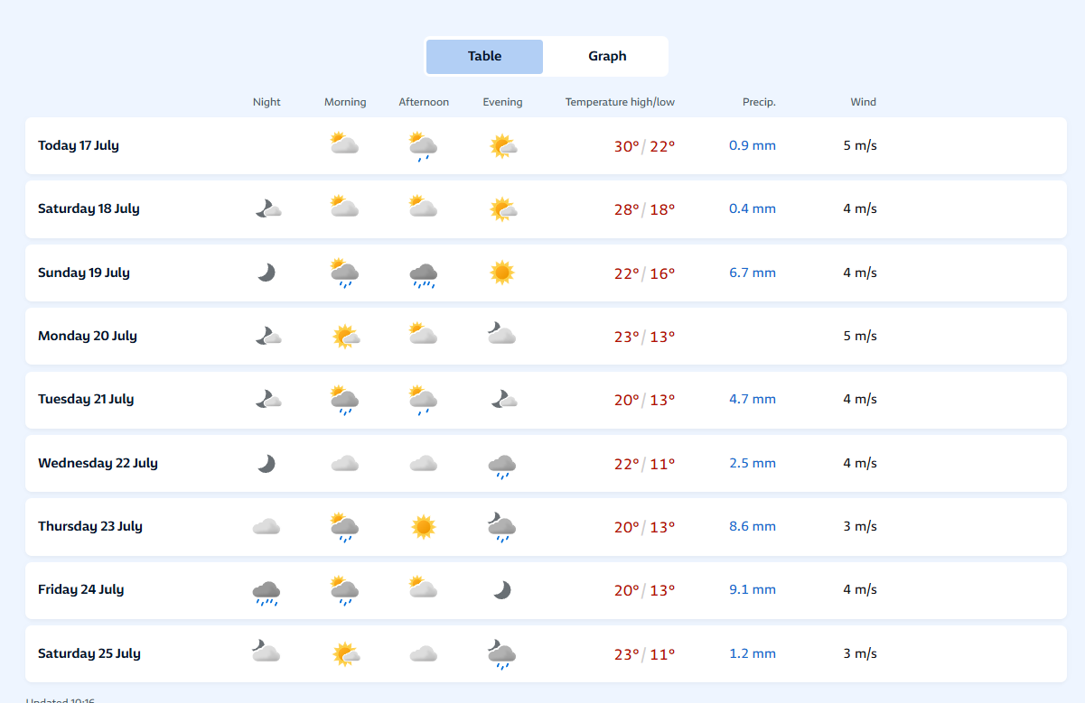Open Tuesday 21 July day details
The width and height of the screenshot is (1085, 703).
click(x=546, y=399)
